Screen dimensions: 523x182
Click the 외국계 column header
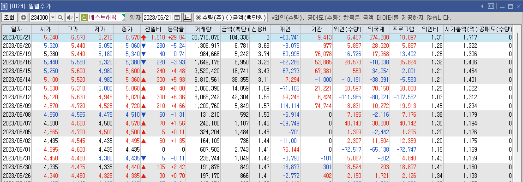(376, 29)
